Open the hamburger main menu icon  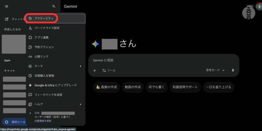point(6,6)
